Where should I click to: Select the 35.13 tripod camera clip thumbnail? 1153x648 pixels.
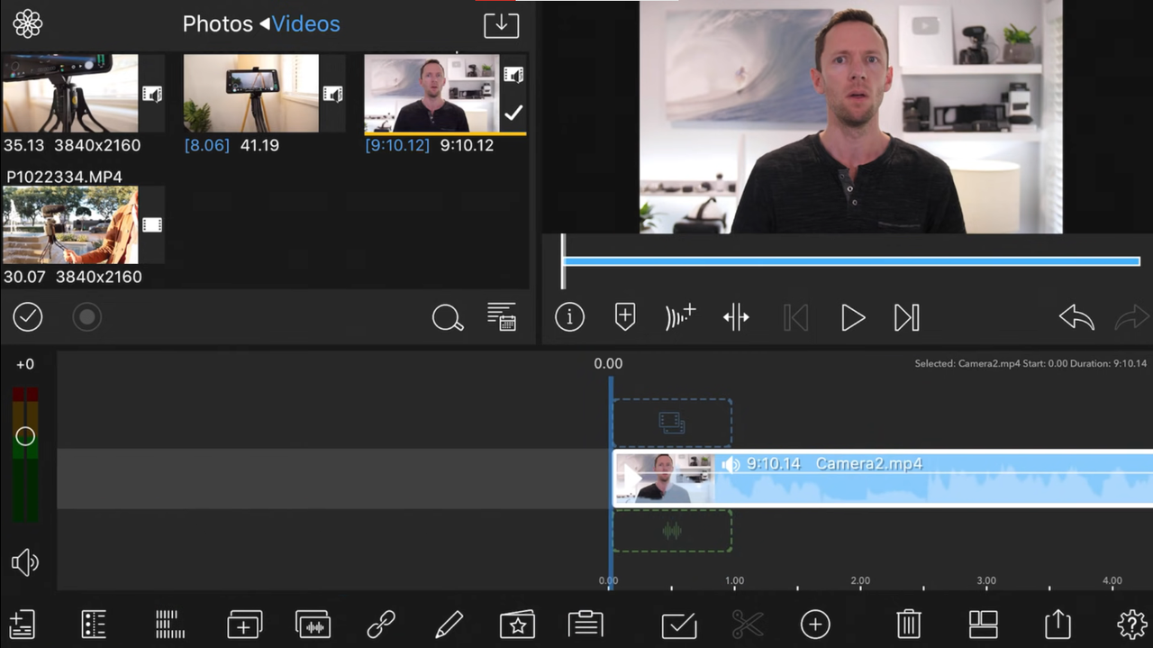[x=70, y=93]
